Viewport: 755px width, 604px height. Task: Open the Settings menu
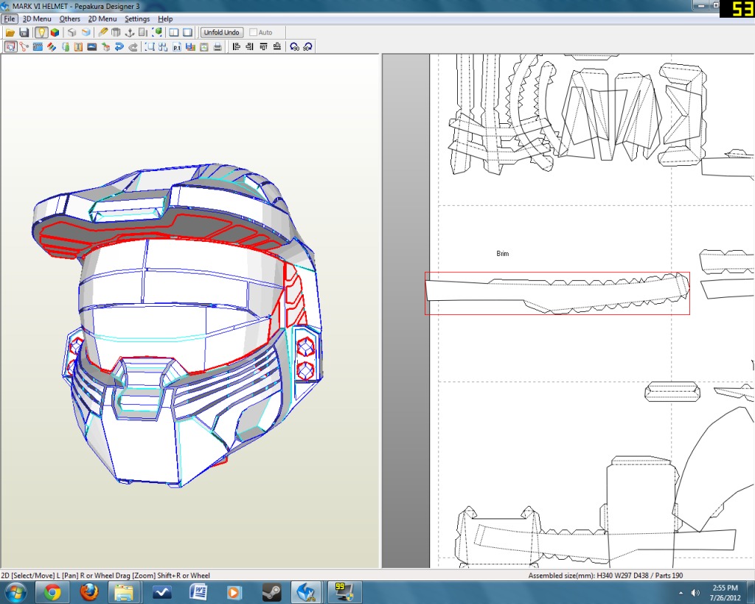tap(137, 18)
